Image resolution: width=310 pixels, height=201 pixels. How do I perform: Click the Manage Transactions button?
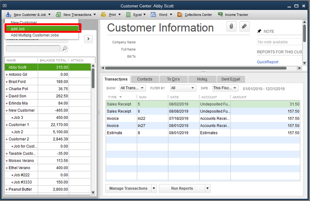click(x=128, y=188)
